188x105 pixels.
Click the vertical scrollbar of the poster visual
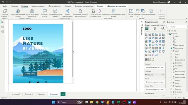click(72, 49)
